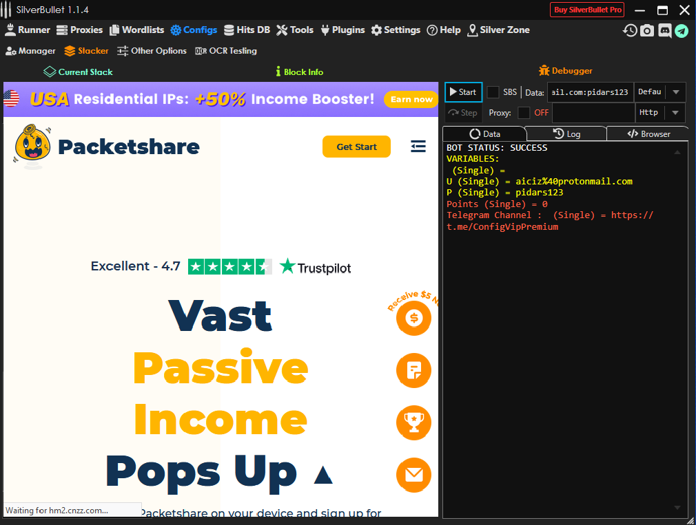Open the Discord icon
Screen dimensions: 696x525
coord(664,30)
